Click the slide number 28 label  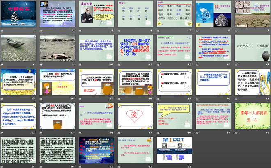click(x=268, y=132)
